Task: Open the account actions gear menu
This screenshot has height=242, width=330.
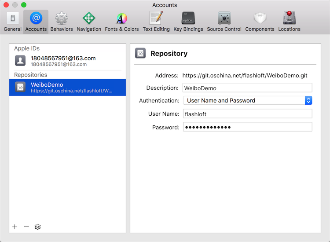Action: coord(37,227)
